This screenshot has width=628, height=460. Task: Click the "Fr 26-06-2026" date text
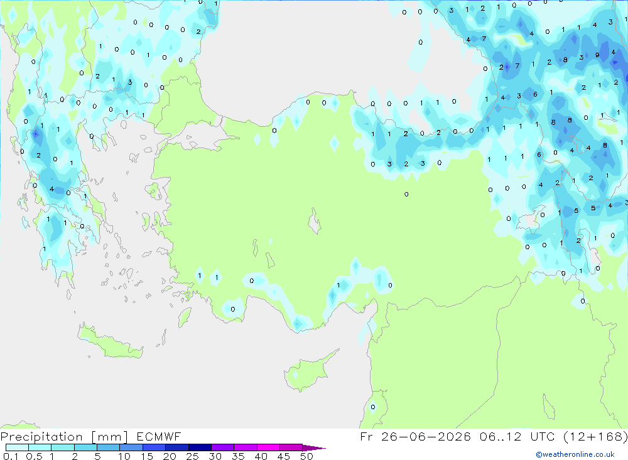pos(415,437)
